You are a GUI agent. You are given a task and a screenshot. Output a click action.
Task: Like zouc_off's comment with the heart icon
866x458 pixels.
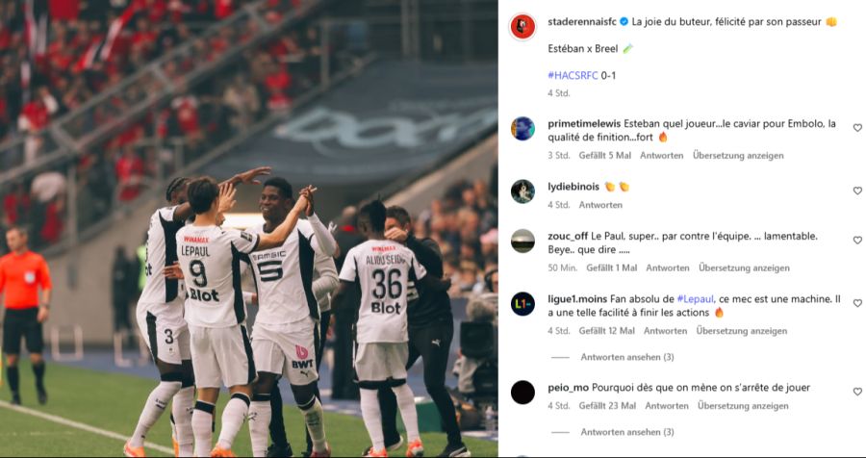(x=857, y=241)
